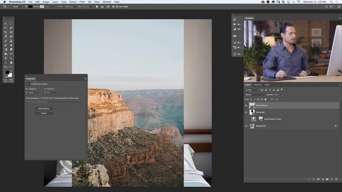Open the workspace switcher dropdown

pos(332,7)
